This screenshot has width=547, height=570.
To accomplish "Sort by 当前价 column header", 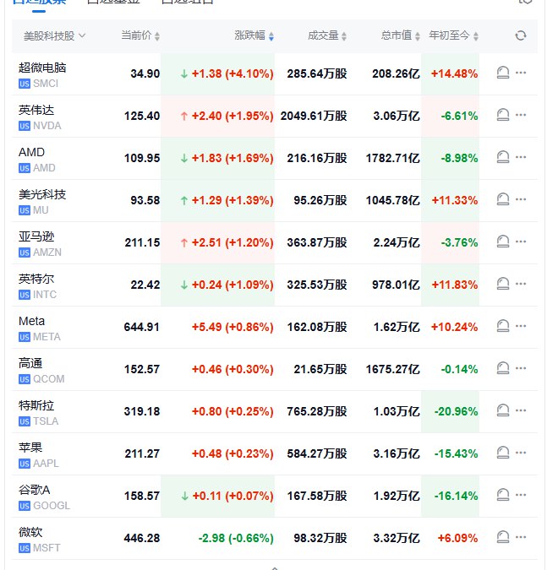I will tap(139, 35).
